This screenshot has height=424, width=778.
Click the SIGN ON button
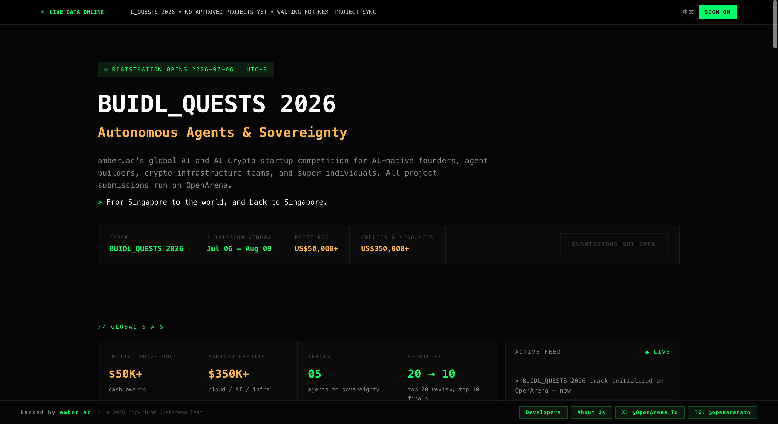[x=717, y=12]
